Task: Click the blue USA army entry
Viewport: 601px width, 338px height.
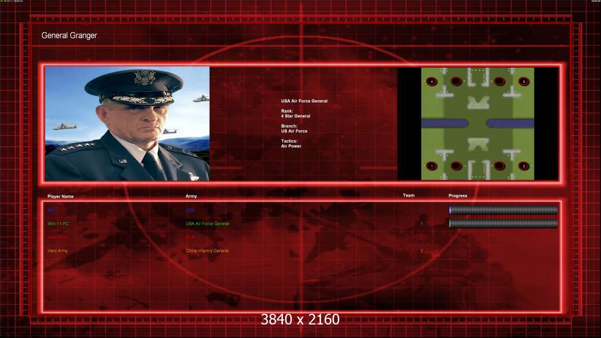Action: pyautogui.click(x=190, y=210)
